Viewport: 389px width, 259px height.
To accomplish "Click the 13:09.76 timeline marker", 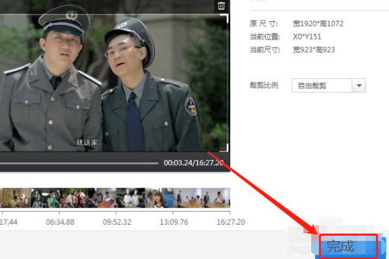I will tap(174, 222).
